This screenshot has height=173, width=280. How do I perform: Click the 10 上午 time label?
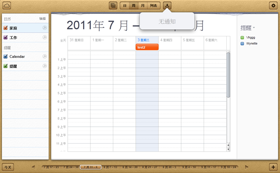61,135
